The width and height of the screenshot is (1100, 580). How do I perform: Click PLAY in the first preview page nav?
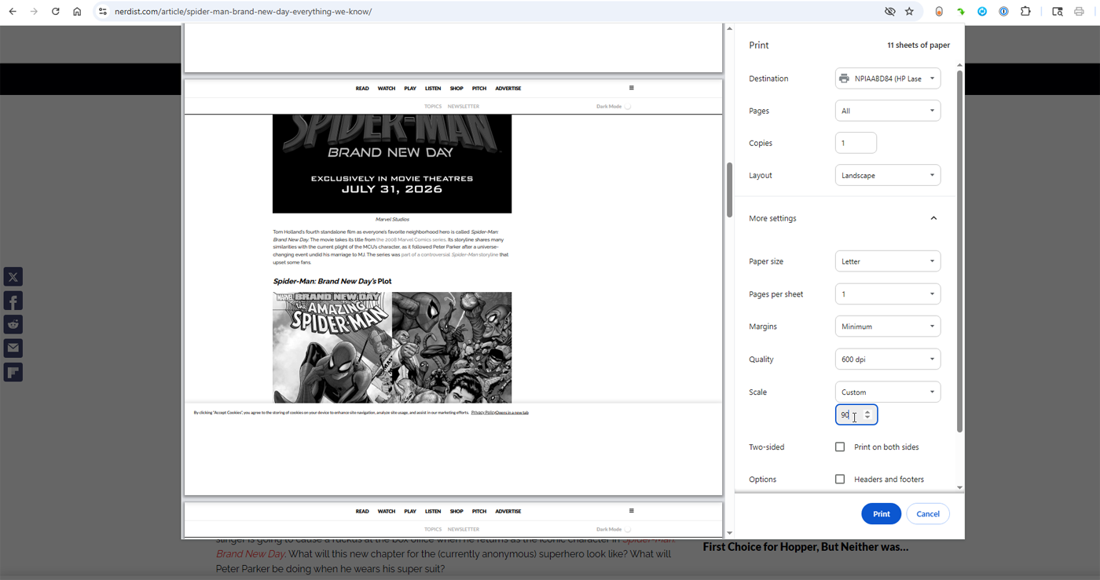point(410,89)
